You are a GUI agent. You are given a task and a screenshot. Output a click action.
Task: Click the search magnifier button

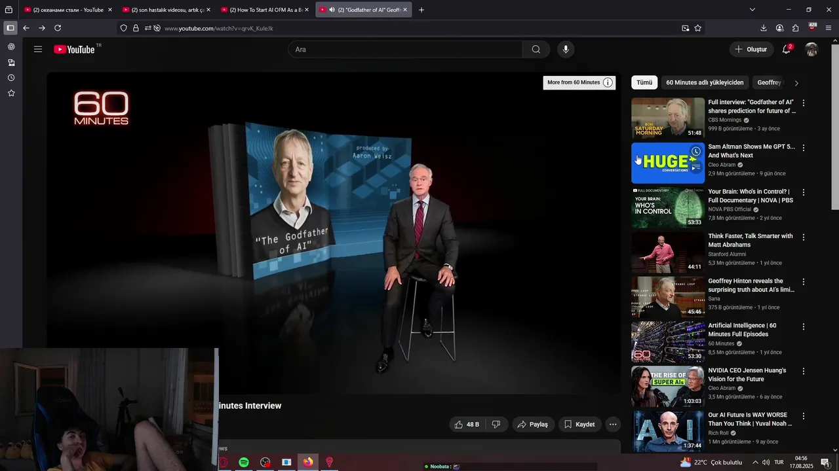click(536, 49)
